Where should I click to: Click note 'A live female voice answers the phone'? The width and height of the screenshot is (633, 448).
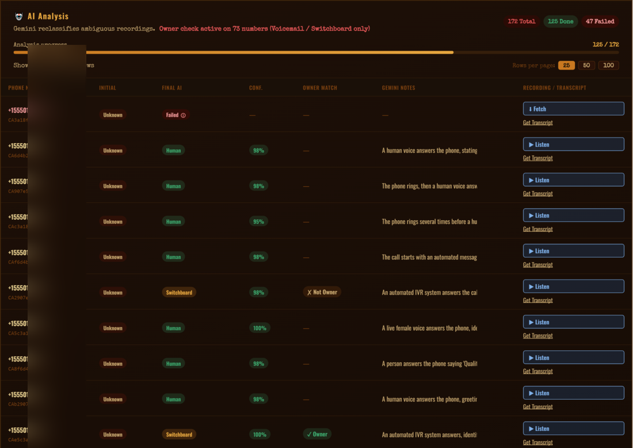click(x=429, y=328)
